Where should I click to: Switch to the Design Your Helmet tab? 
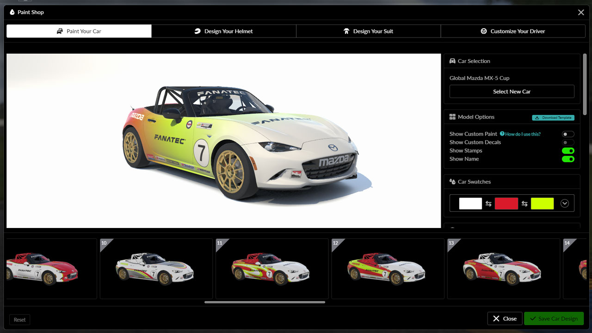click(224, 31)
